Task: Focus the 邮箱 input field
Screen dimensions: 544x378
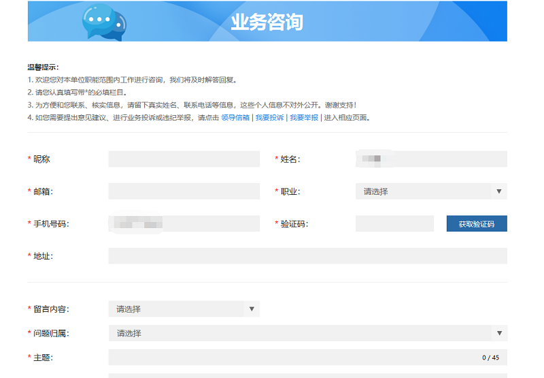Action: (x=184, y=191)
